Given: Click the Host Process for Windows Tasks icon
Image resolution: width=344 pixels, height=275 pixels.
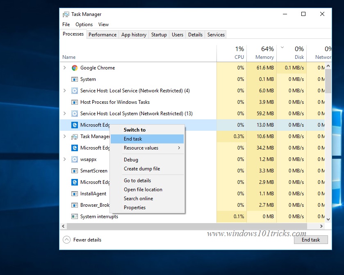Looking at the screenshot, I should pos(75,102).
